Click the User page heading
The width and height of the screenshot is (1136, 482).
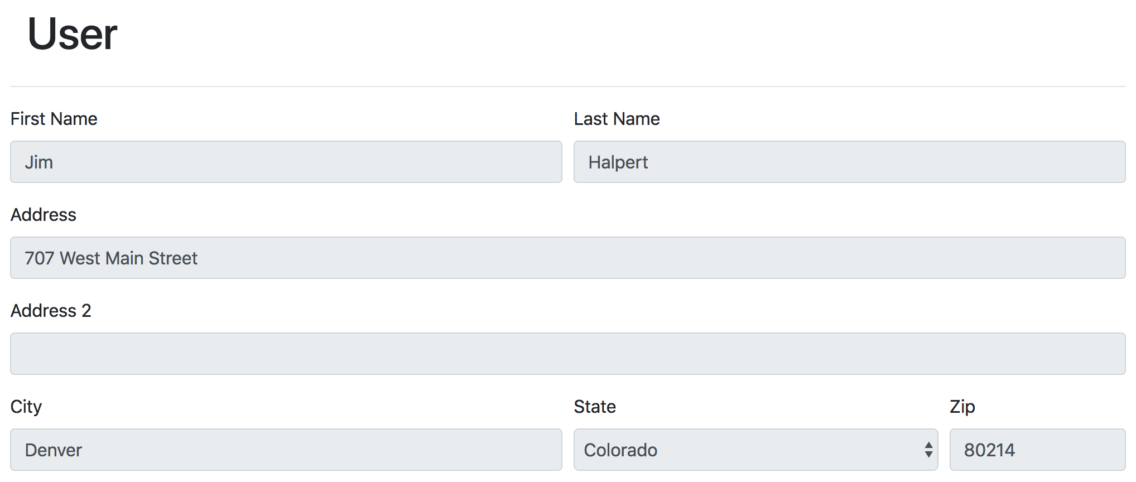tap(73, 35)
